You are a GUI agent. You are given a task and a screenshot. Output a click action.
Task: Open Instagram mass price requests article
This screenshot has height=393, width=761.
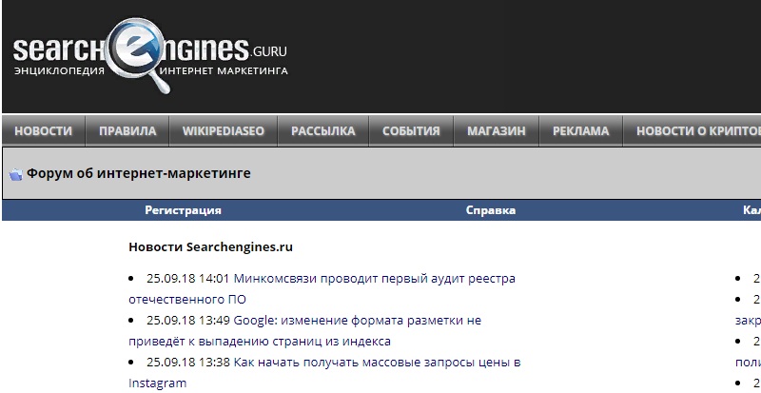(x=324, y=373)
